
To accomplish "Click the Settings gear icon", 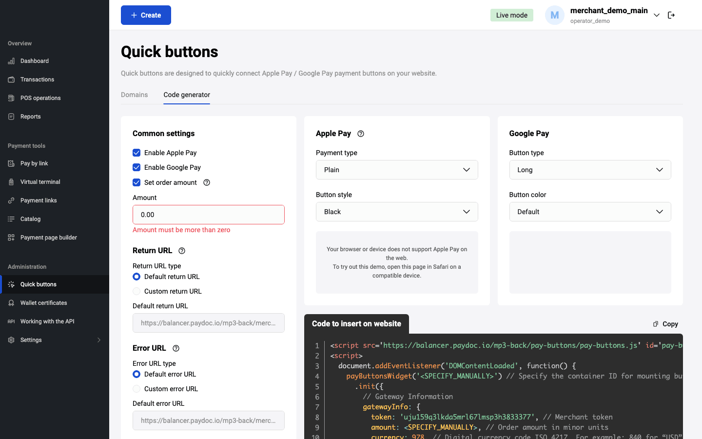I will [x=11, y=340].
